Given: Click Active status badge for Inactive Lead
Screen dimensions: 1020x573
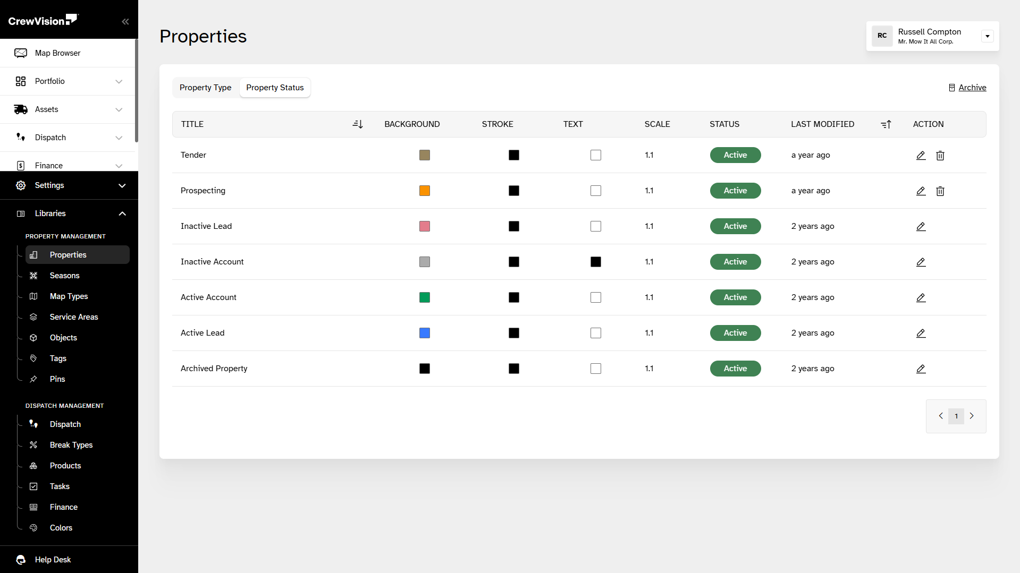Looking at the screenshot, I should pos(736,226).
